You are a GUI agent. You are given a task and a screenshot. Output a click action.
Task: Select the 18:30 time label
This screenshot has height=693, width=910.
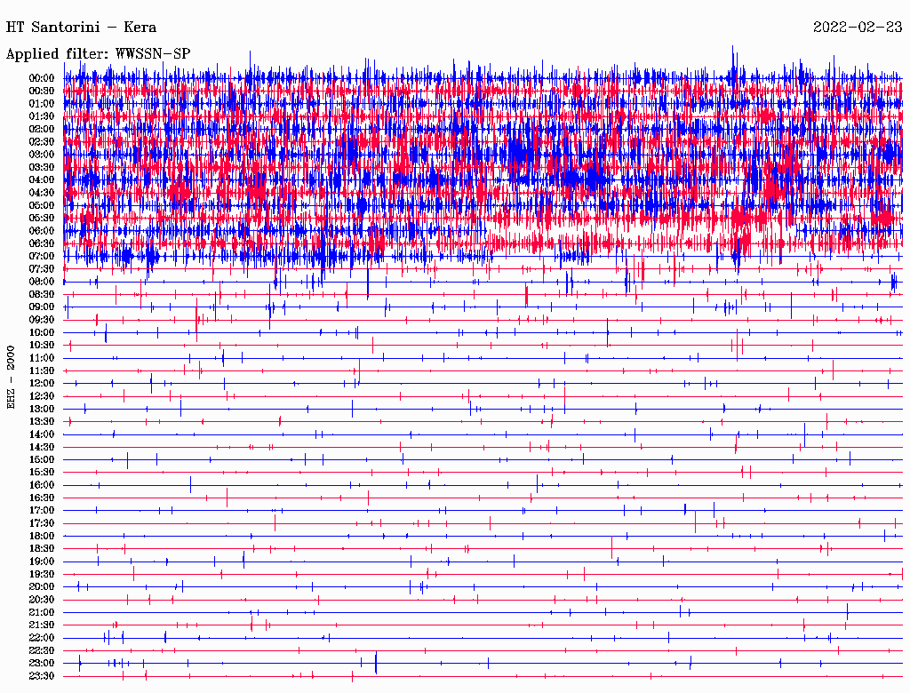tap(42, 549)
